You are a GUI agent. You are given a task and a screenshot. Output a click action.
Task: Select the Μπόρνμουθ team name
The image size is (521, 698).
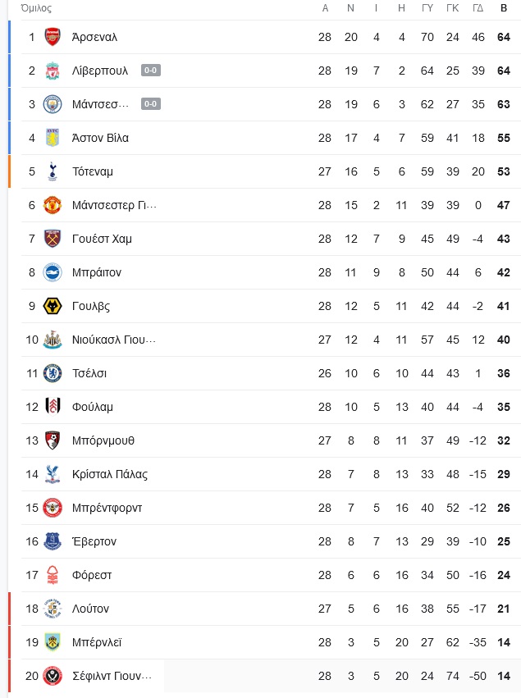coord(103,440)
